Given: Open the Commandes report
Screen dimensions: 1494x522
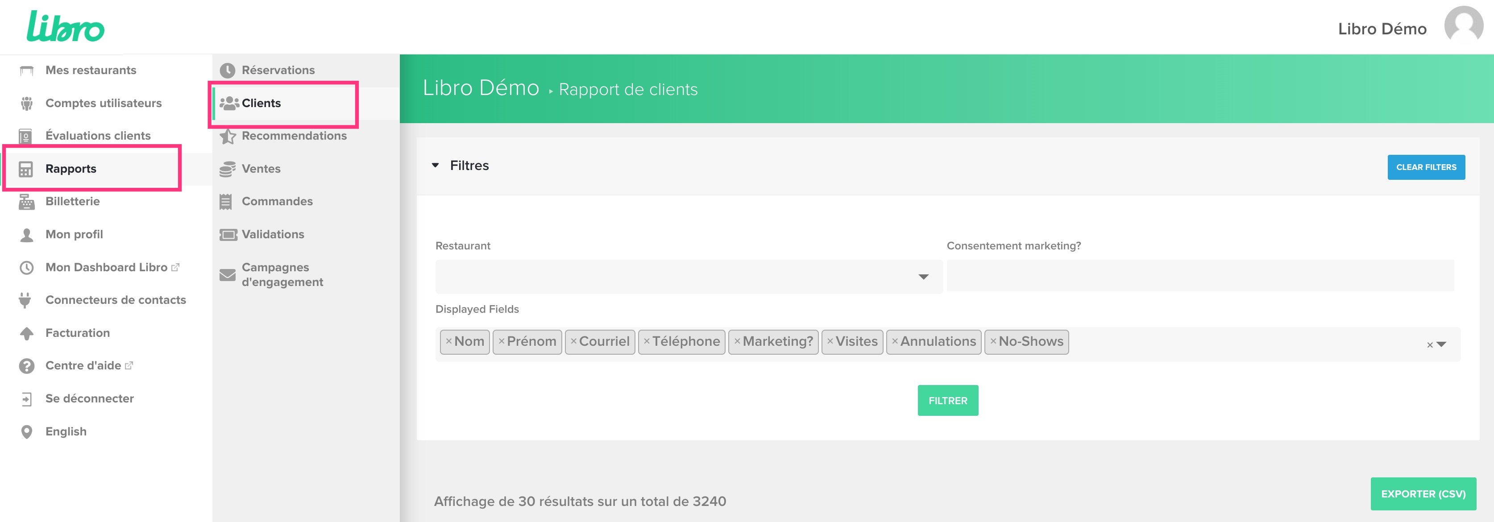Looking at the screenshot, I should pos(277,201).
